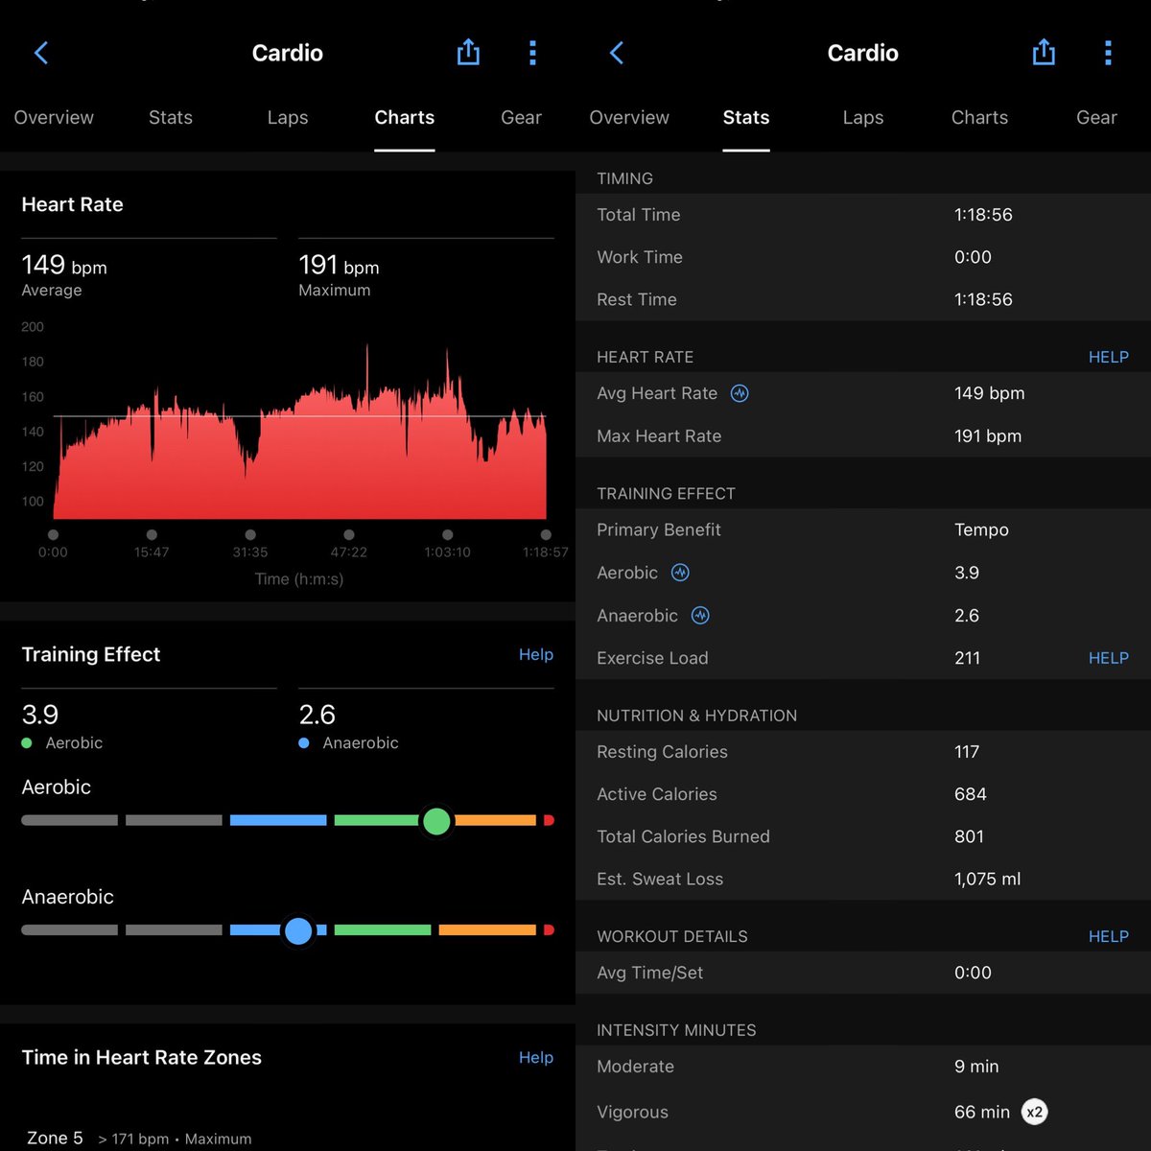Select the Total Time value 1:18:56
This screenshot has height=1151, width=1151.
coord(983,215)
